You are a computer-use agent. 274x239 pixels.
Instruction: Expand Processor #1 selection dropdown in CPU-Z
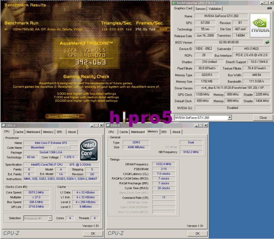click(50, 218)
